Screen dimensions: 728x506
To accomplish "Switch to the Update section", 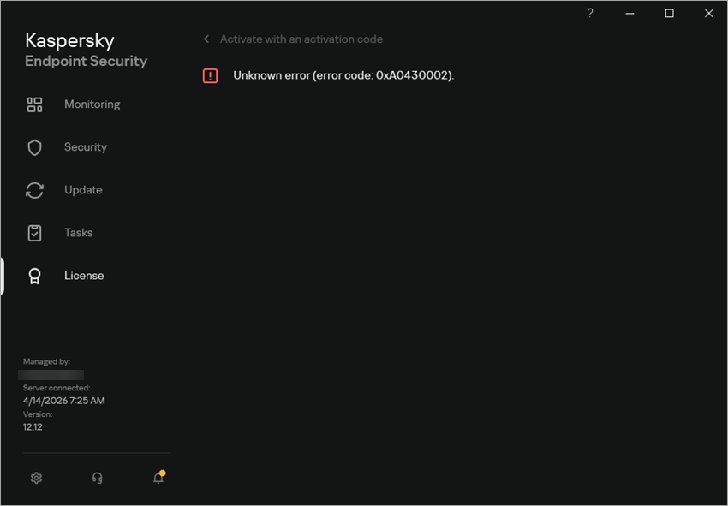I will [83, 190].
